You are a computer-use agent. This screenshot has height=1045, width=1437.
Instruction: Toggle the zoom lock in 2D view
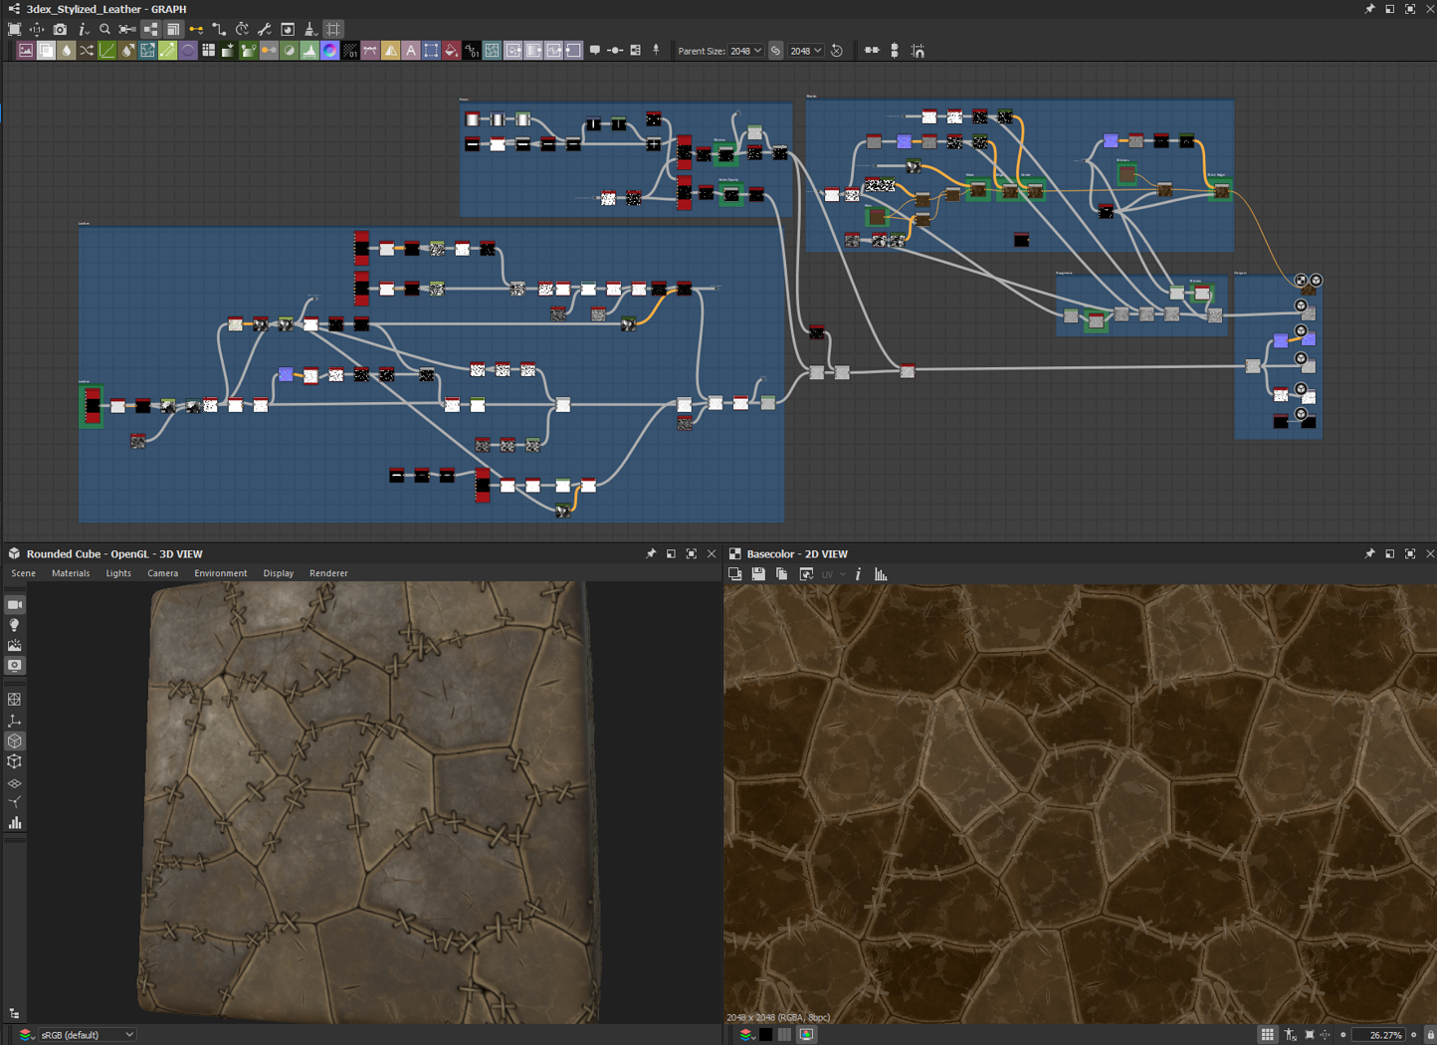tap(1430, 1035)
